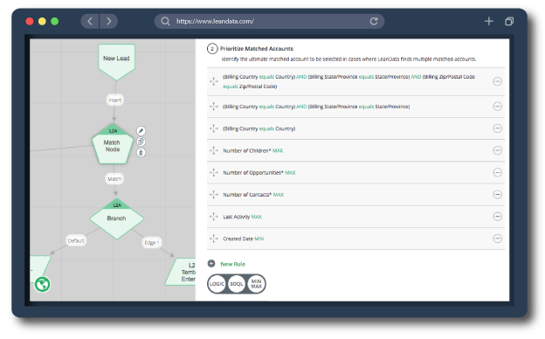Open a new tab with the plus icon
The image size is (545, 339).
(489, 21)
